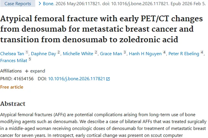The width and height of the screenshot is (208, 138).
Task: Open author Frances Milat's page
Action: (x=13, y=60)
